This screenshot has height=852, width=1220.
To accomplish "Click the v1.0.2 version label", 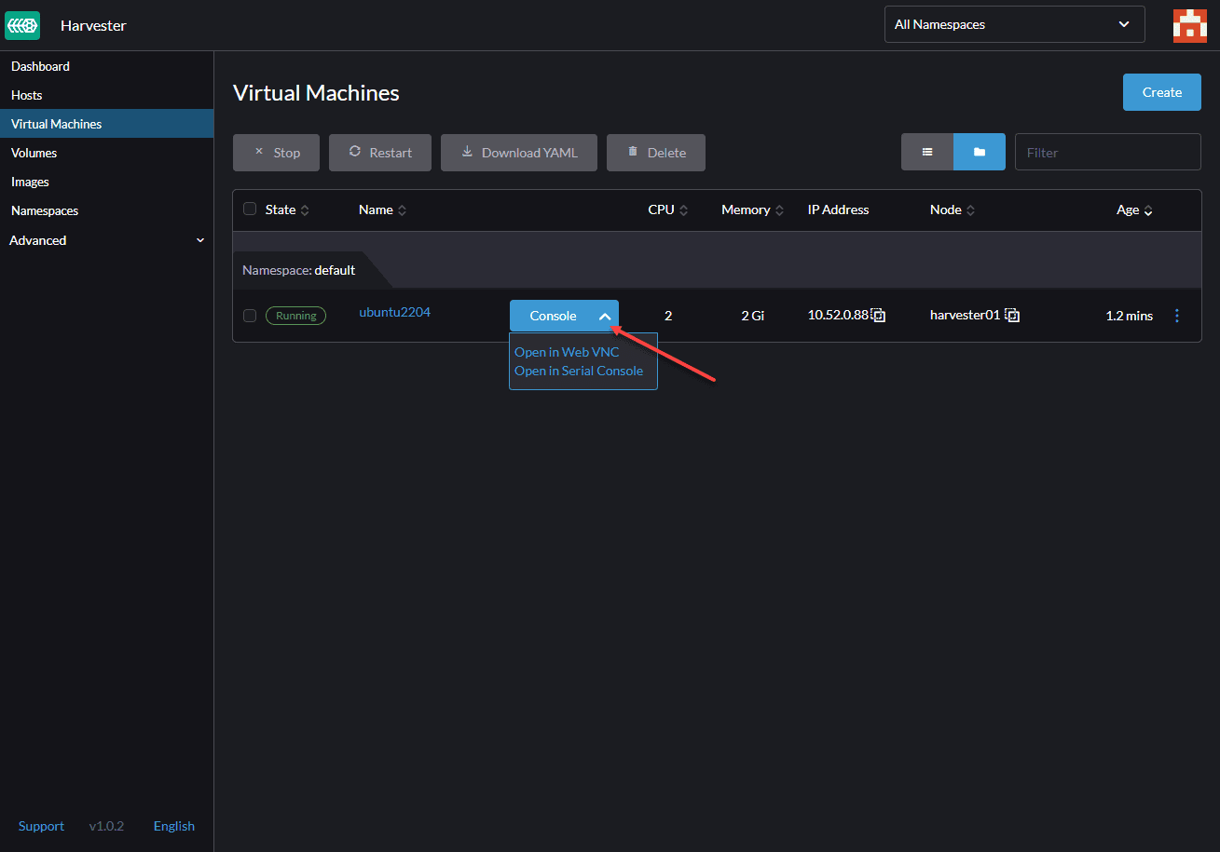I will click(106, 826).
